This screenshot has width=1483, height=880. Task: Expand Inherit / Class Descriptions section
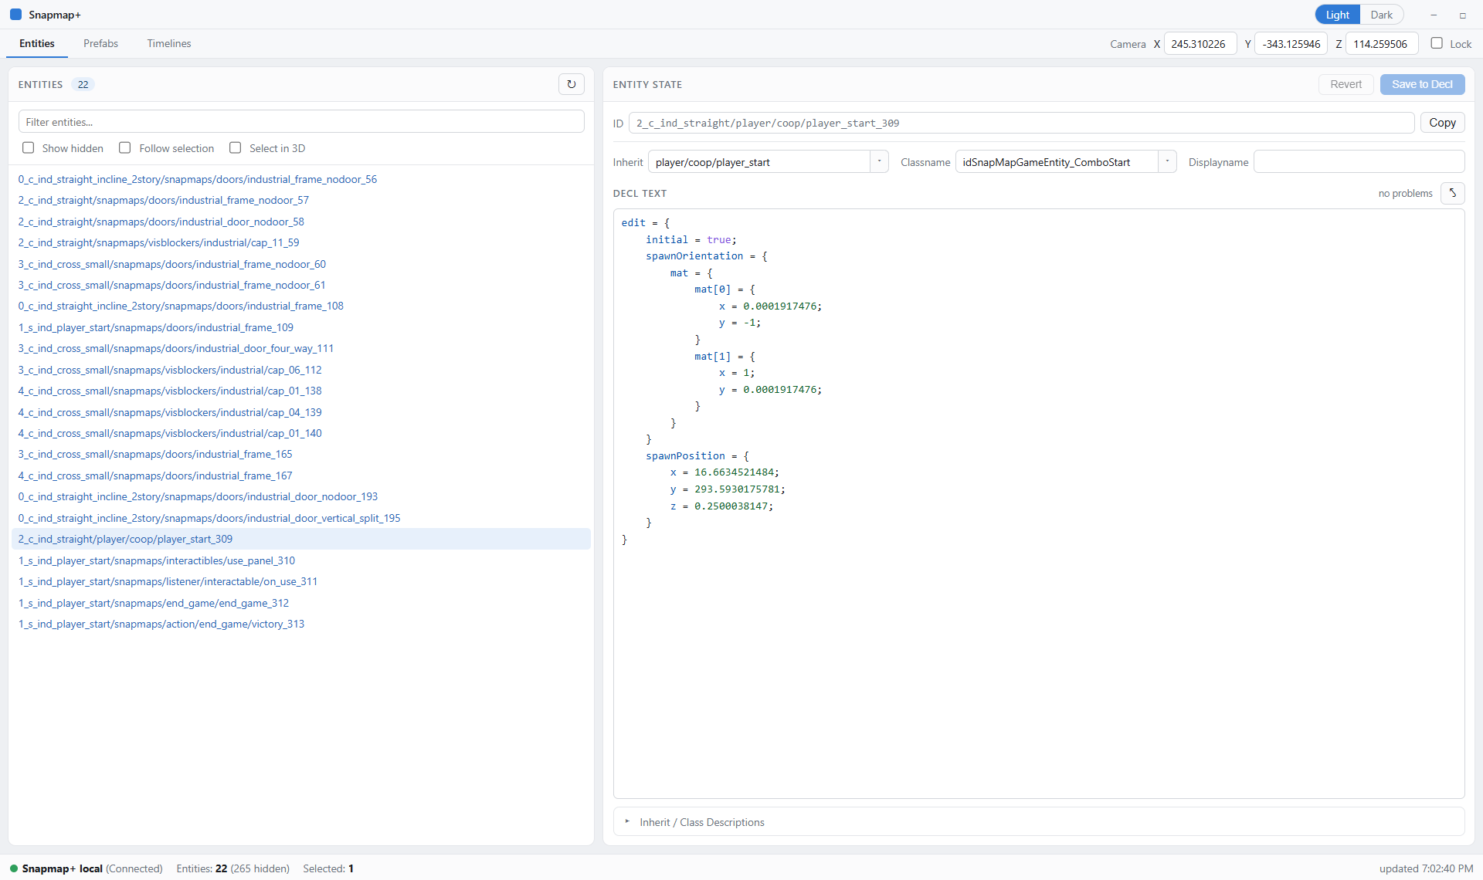pyautogui.click(x=1039, y=822)
